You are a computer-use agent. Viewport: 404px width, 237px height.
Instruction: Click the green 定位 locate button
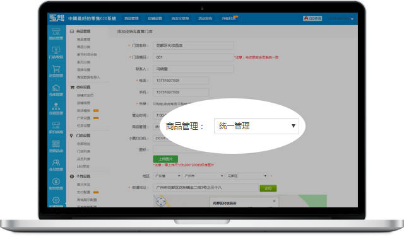[268, 188]
